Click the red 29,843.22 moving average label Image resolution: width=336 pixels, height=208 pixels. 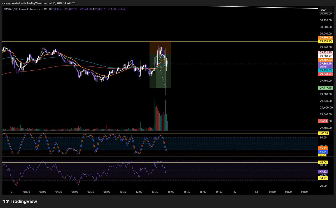(x=325, y=74)
